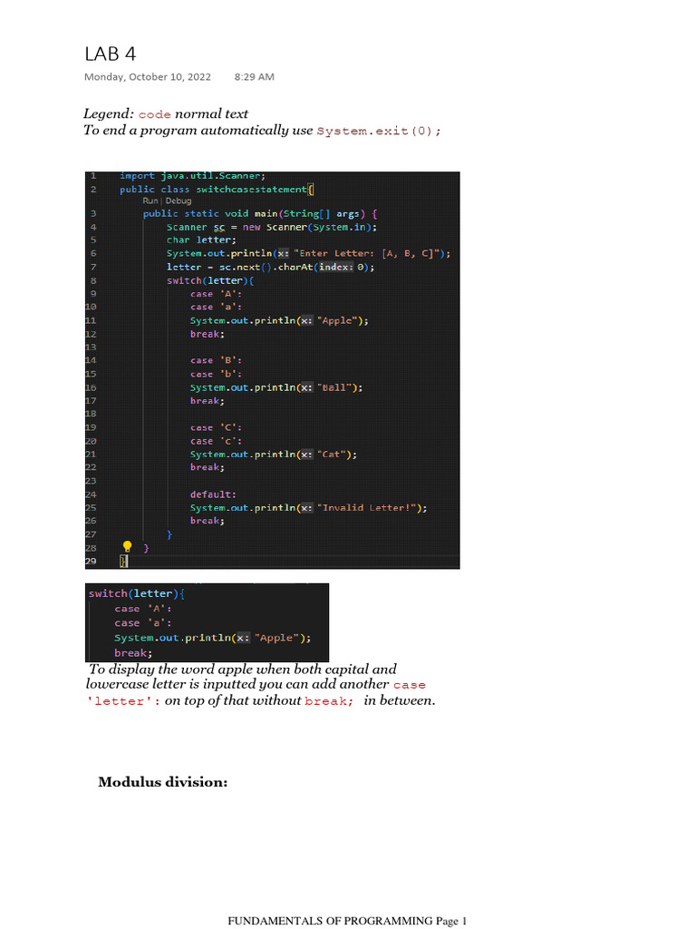Click the 'letter = sc.next().charAt' line
The image size is (696, 929).
pos(270,268)
